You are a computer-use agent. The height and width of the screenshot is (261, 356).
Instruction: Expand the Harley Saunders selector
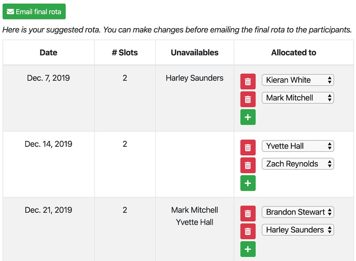pos(297,230)
